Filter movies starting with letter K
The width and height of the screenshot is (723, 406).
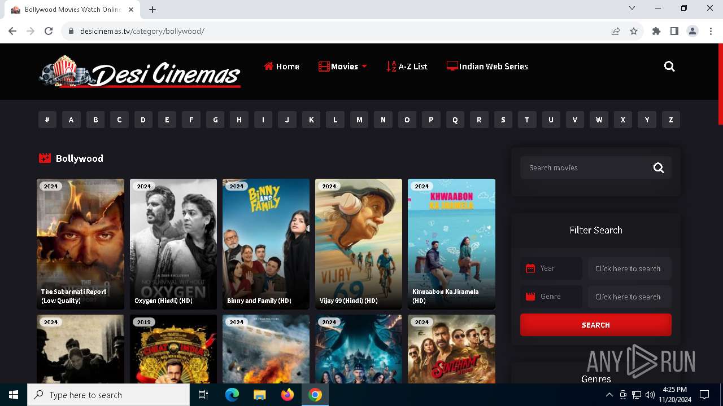click(x=311, y=120)
